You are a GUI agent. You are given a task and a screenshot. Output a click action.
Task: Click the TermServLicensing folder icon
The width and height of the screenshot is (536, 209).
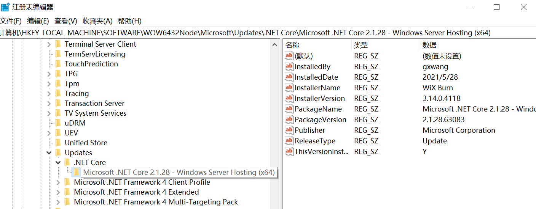pyautogui.click(x=58, y=54)
